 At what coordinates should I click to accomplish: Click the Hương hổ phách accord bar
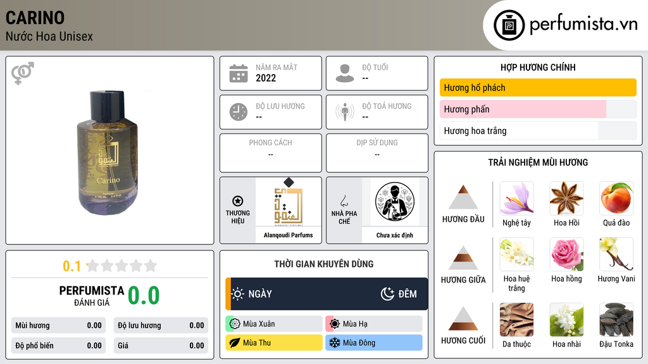coord(538,87)
